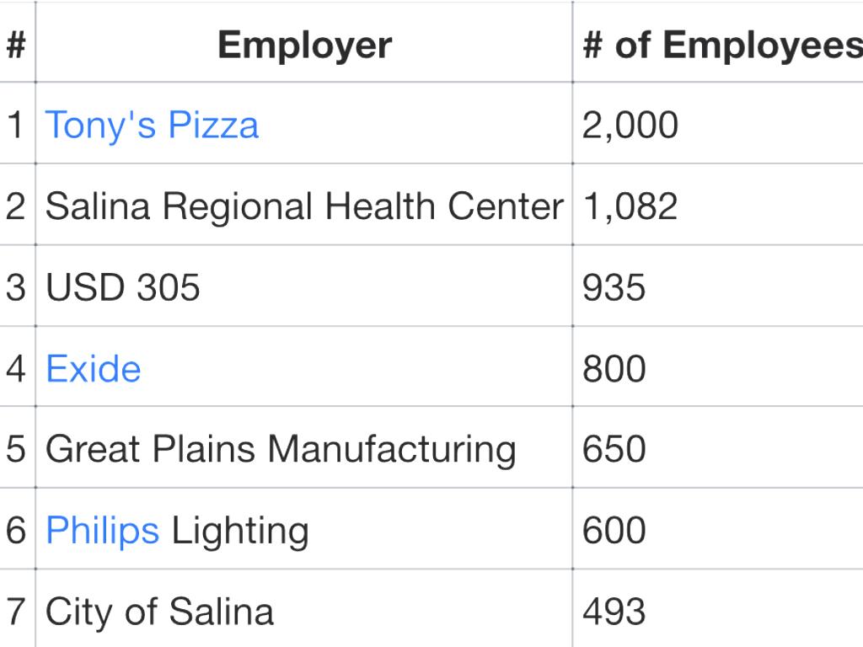
Task: Click rank number 7 cell
Action: coord(15,612)
